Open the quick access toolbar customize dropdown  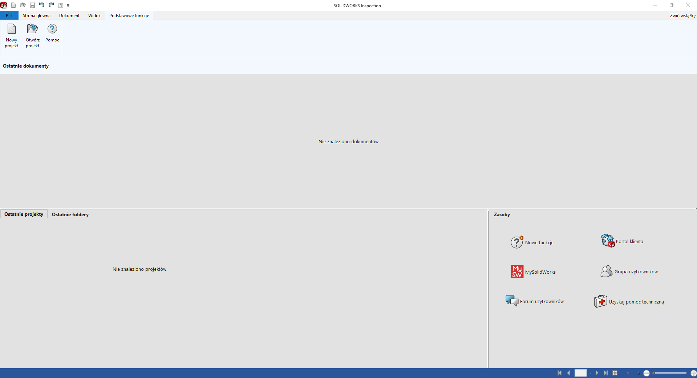point(68,5)
